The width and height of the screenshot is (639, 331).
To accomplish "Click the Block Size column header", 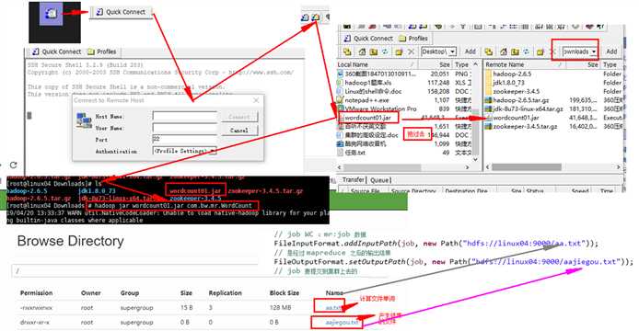I will (x=284, y=292).
